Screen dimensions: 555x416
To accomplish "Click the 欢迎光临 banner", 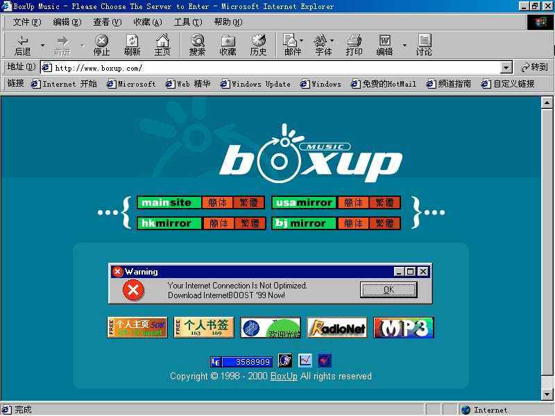I will 271,327.
